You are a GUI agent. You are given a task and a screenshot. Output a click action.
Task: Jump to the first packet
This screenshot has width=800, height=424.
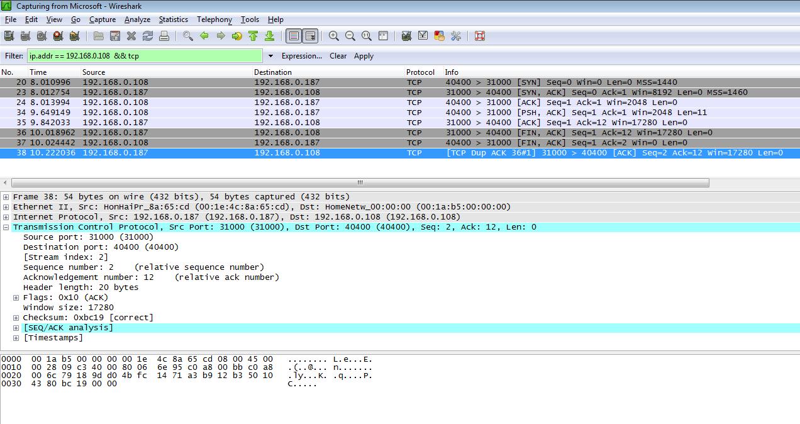[x=253, y=36]
